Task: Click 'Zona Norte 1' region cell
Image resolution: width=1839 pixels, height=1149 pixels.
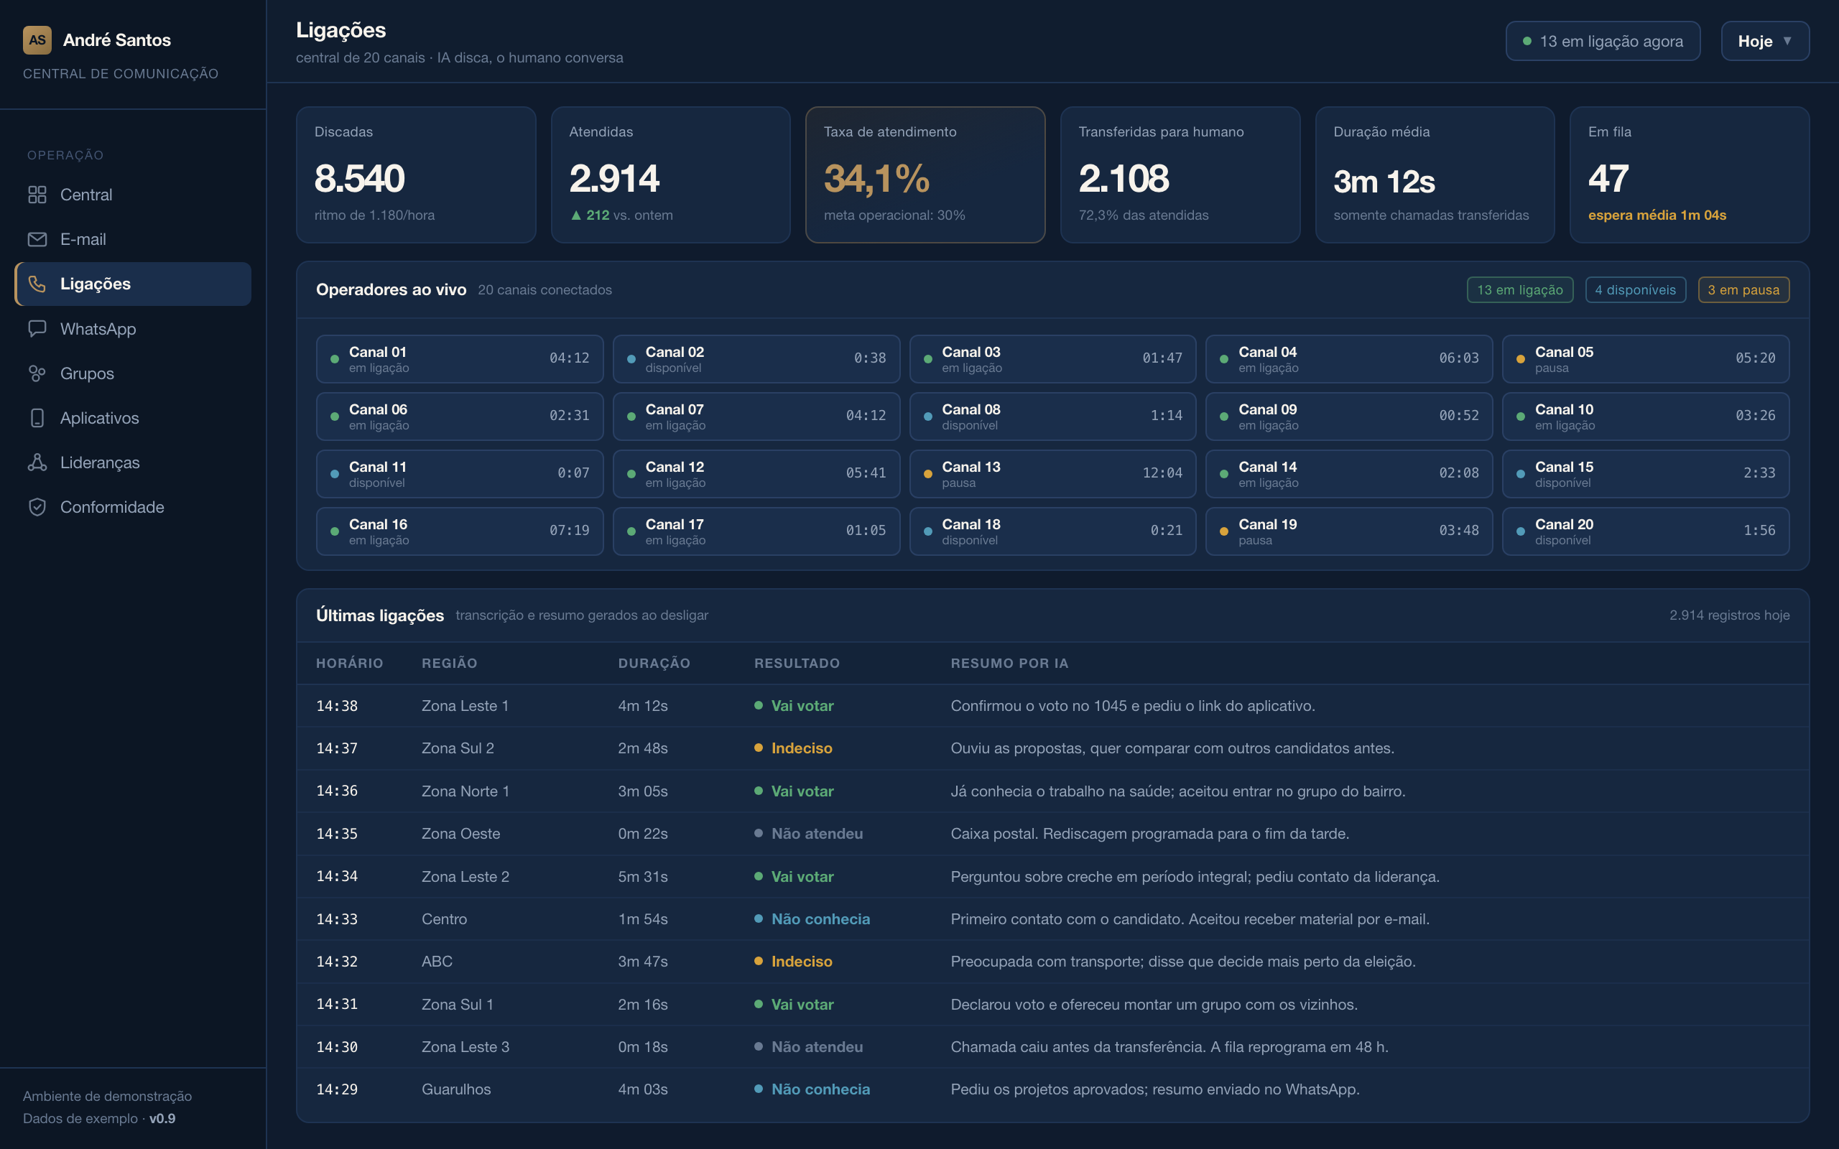Action: 465,791
